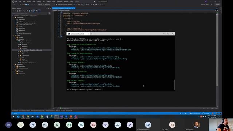Click the Visual Studio taskbar icon

[61, 116]
